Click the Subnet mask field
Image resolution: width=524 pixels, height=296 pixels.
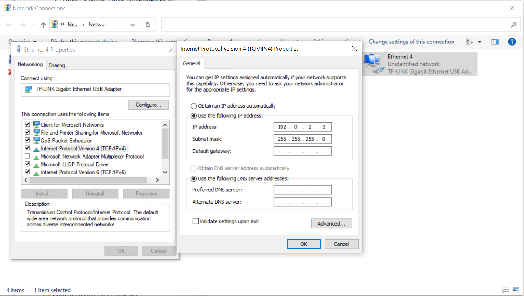(302, 139)
